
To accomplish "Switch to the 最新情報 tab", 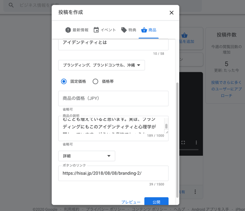I will 77,30.
